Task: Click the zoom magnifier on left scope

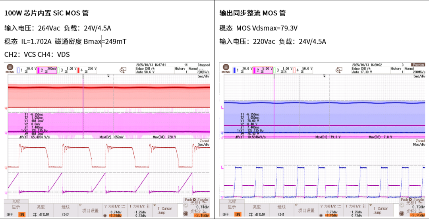Action: coord(123,70)
